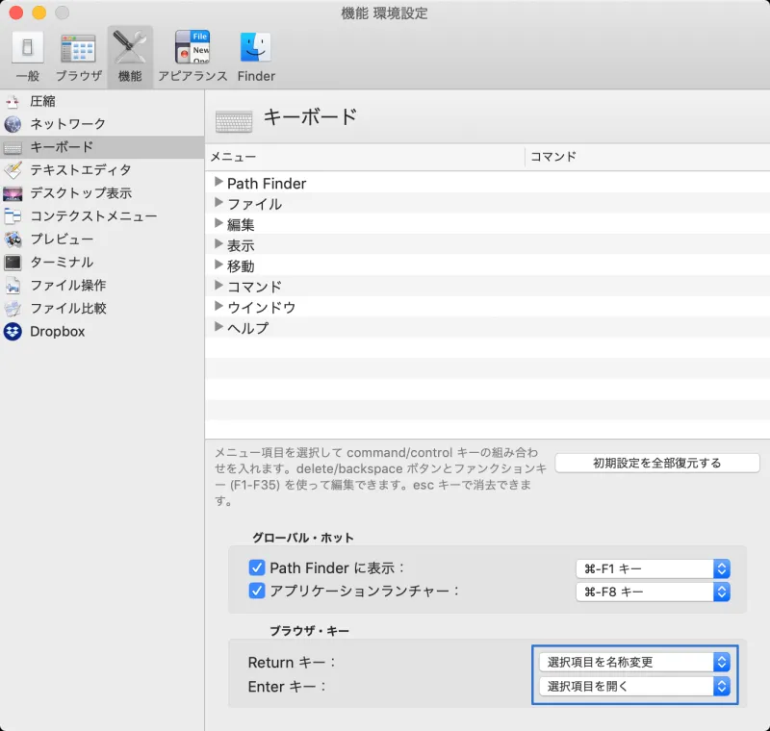Open the アピアランス preferences toolbar icon
The height and width of the screenshot is (731, 770).
[x=192, y=47]
